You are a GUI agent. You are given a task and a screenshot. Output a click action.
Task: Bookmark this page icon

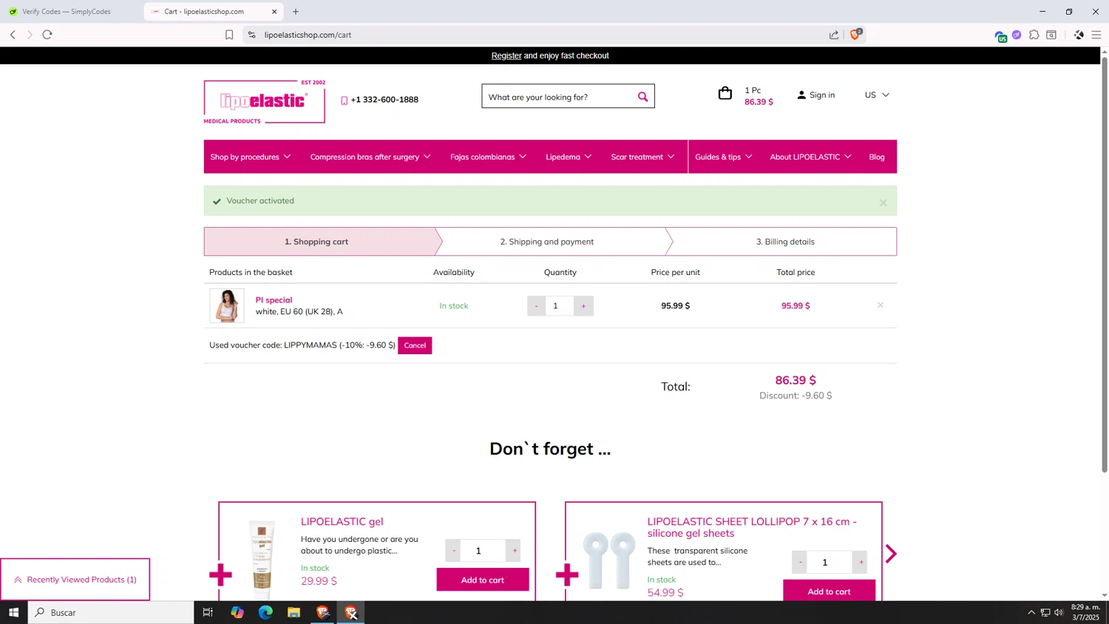coord(229,35)
